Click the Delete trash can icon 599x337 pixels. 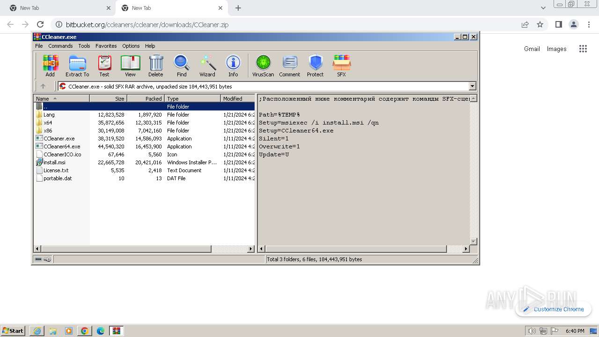[x=156, y=66]
